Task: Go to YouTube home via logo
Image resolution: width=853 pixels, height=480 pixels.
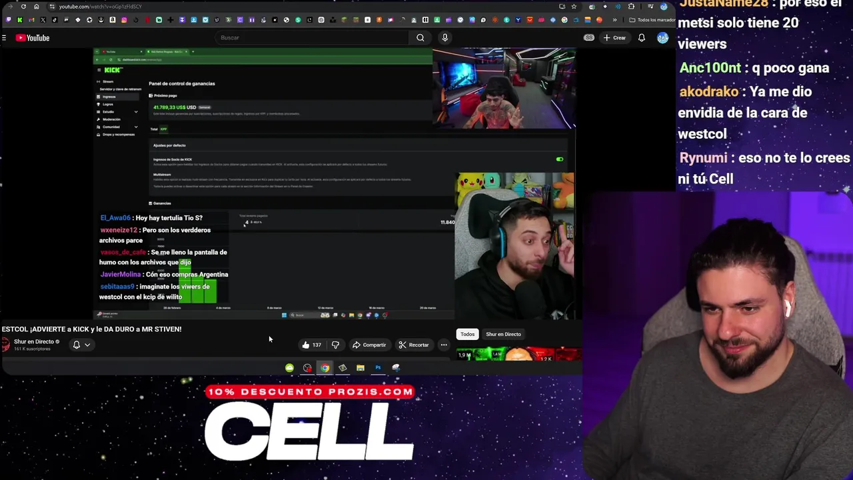Action: tap(33, 38)
